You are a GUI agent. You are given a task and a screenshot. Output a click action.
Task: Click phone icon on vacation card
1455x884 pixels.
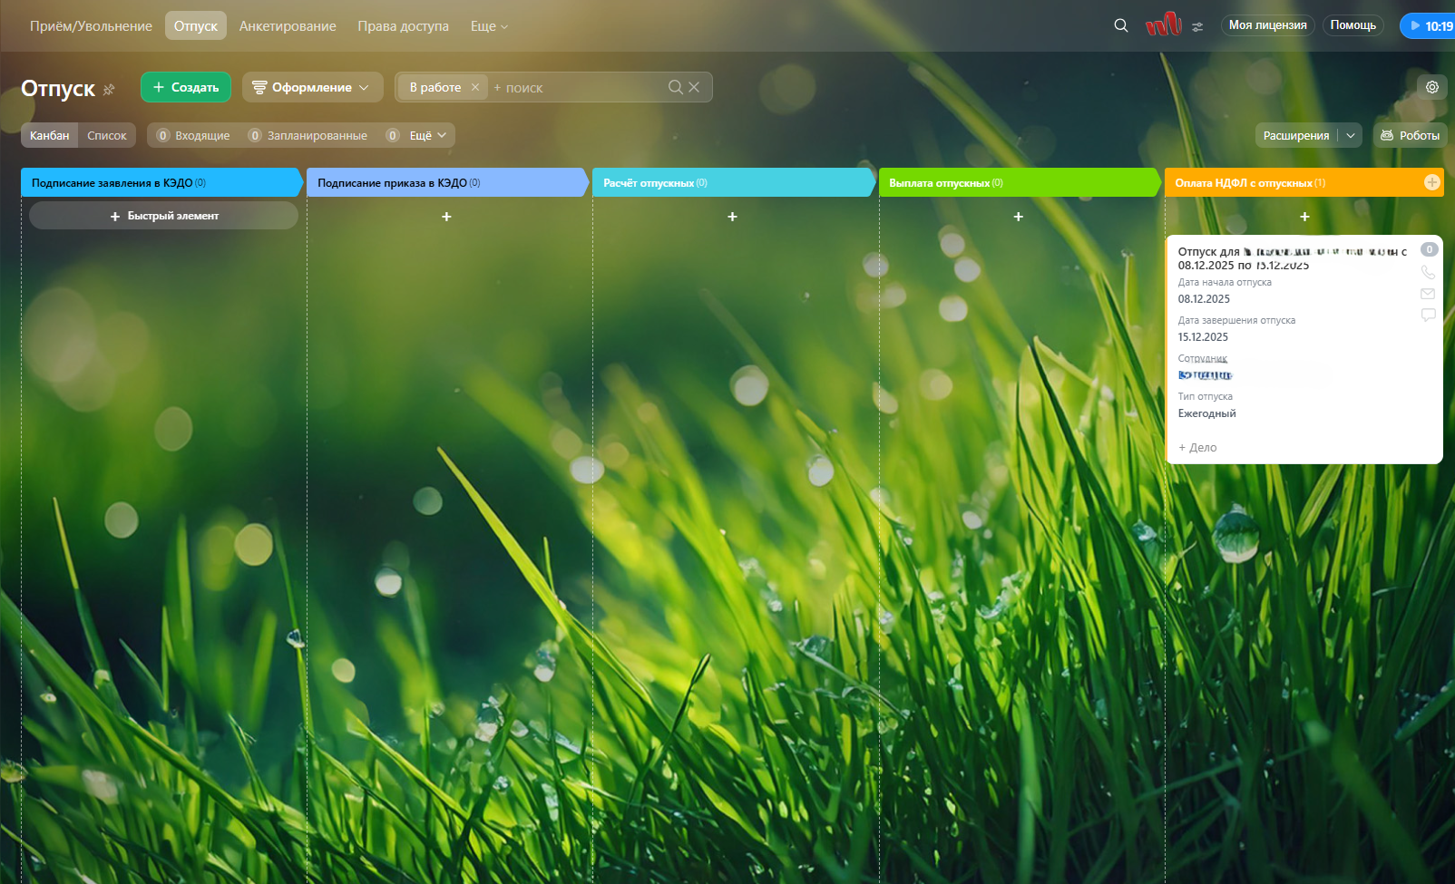point(1428,272)
